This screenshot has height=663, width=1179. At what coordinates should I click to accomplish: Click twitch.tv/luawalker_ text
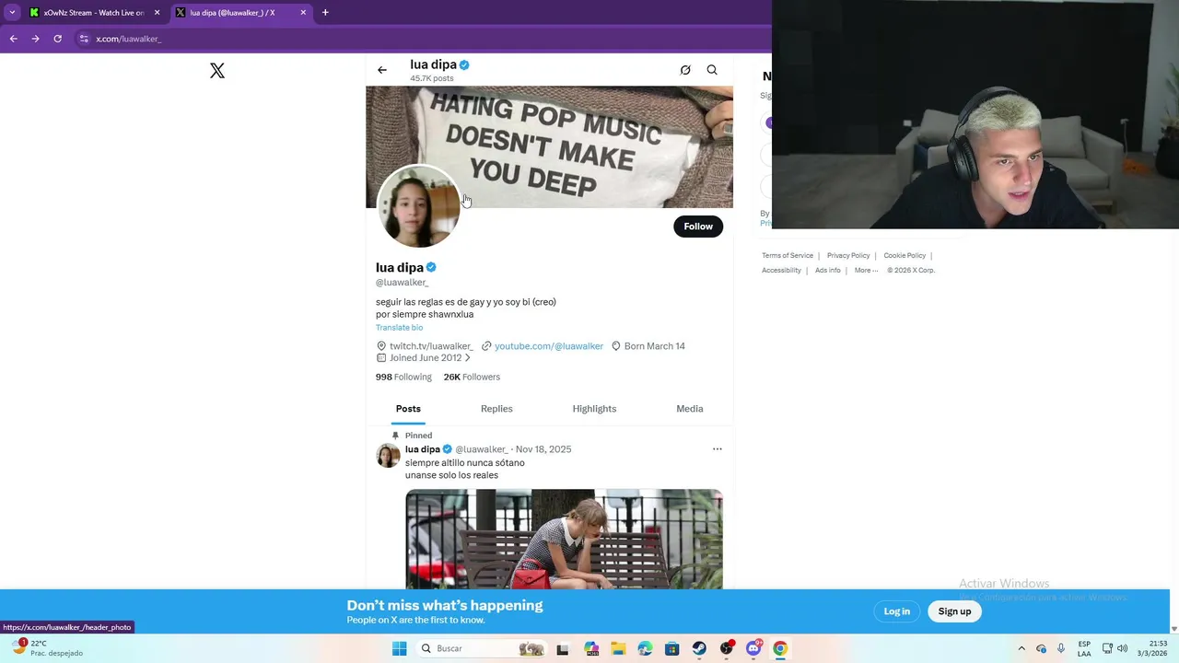click(431, 346)
